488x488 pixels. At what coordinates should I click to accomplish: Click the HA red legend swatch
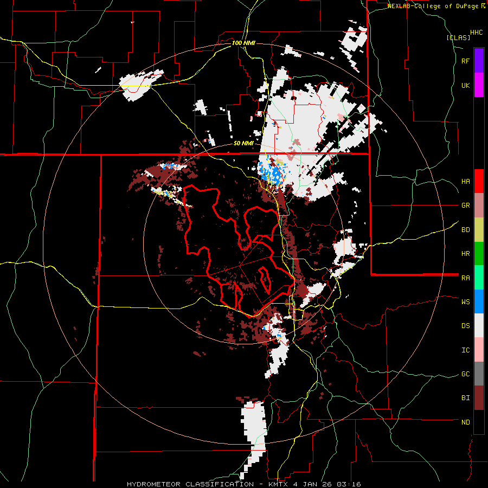click(x=479, y=181)
